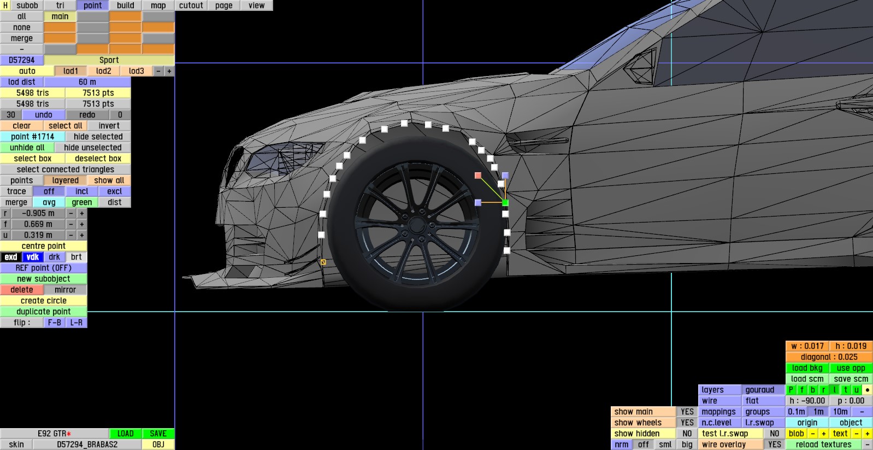Image resolution: width=873 pixels, height=450 pixels.
Task: Increase the f coordinate with plus
Action: click(82, 224)
